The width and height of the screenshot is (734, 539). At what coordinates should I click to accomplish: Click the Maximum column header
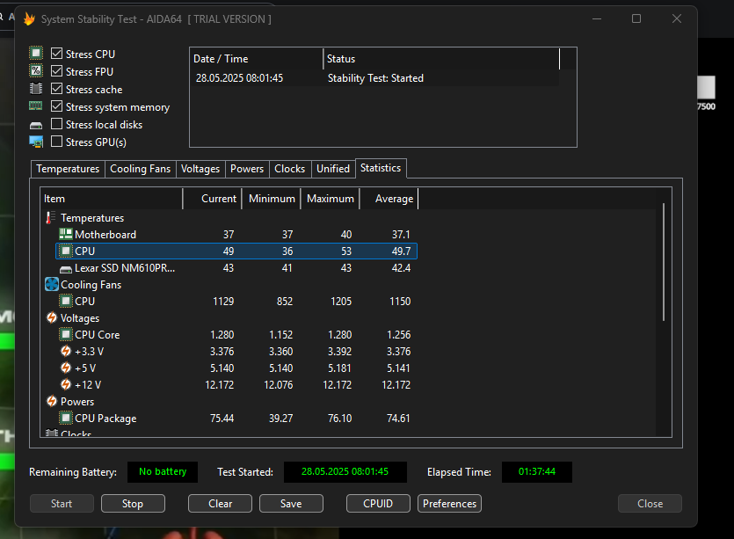330,199
